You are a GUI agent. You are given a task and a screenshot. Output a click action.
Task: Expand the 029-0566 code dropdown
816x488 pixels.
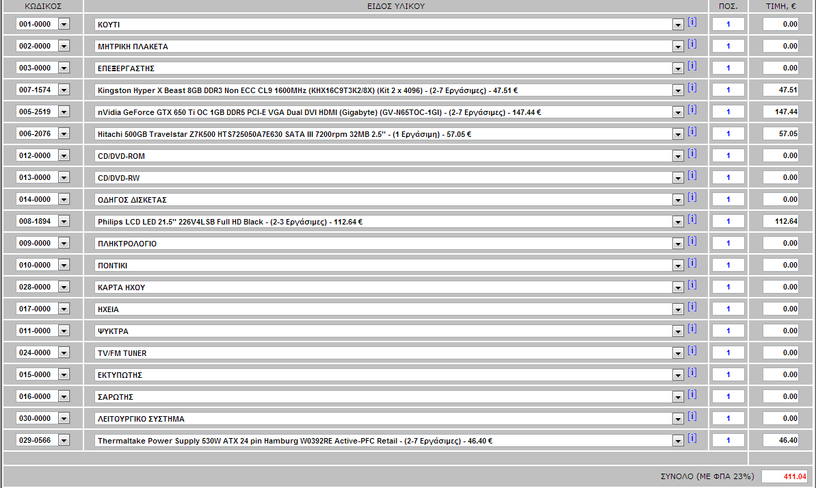coord(64,441)
